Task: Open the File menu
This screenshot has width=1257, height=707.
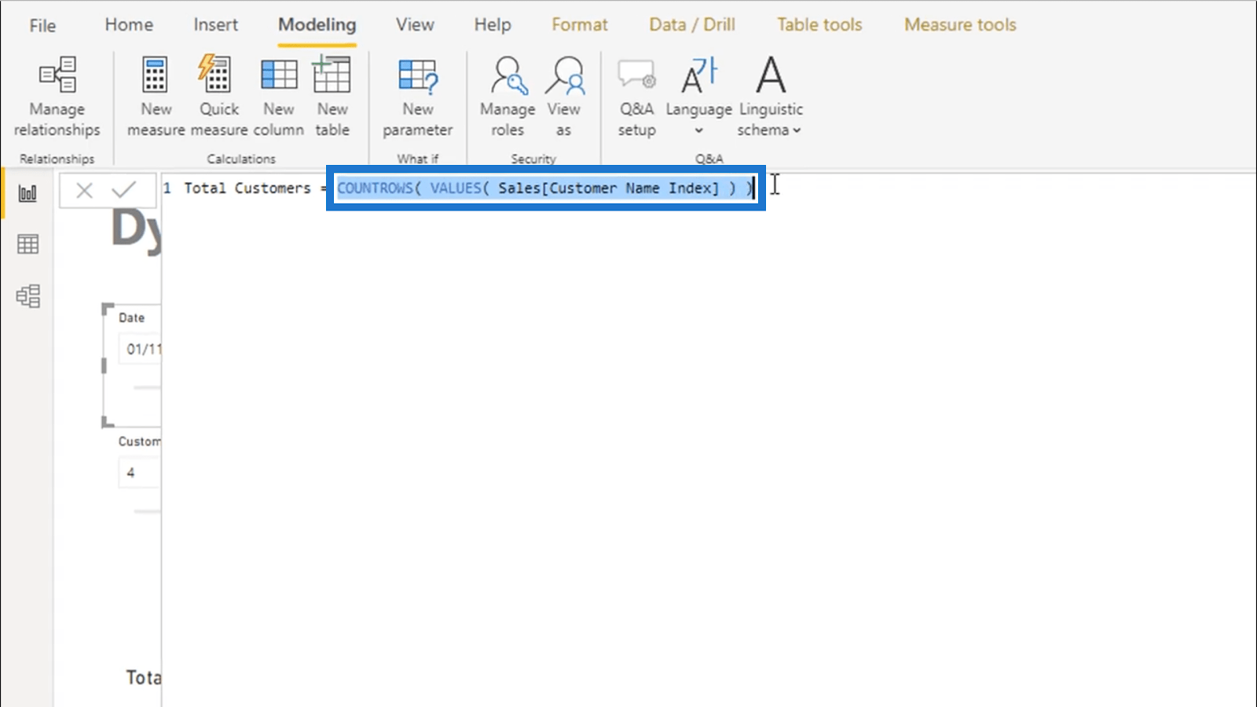Action: click(42, 25)
